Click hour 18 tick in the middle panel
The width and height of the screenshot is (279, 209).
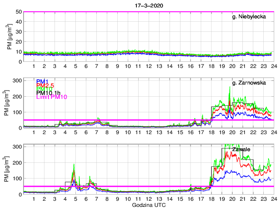point(211,132)
